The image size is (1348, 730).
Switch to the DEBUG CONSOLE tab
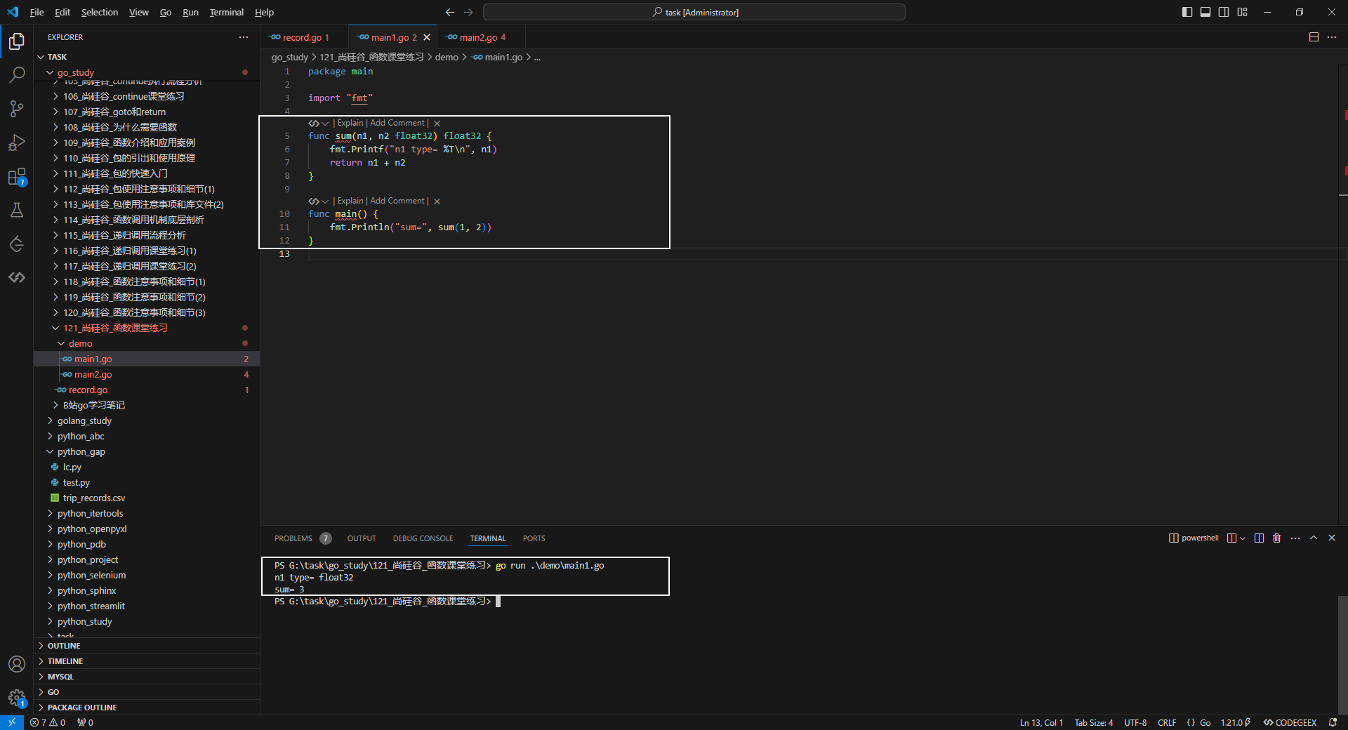click(x=423, y=538)
